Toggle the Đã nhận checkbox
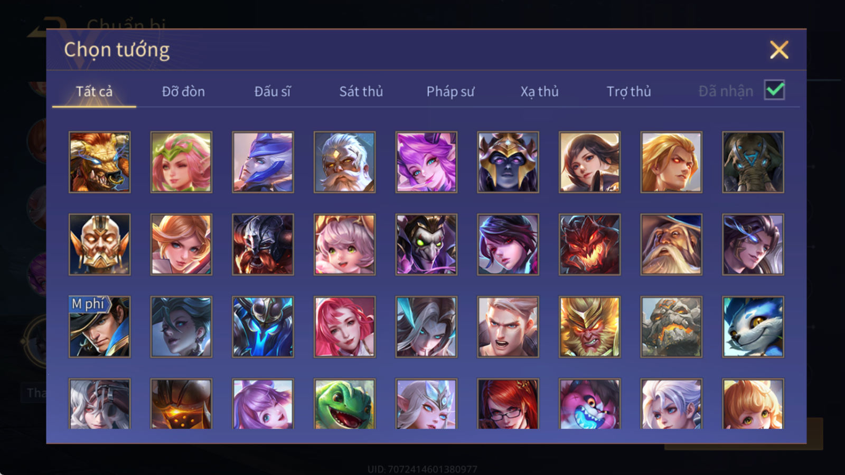 tap(774, 90)
